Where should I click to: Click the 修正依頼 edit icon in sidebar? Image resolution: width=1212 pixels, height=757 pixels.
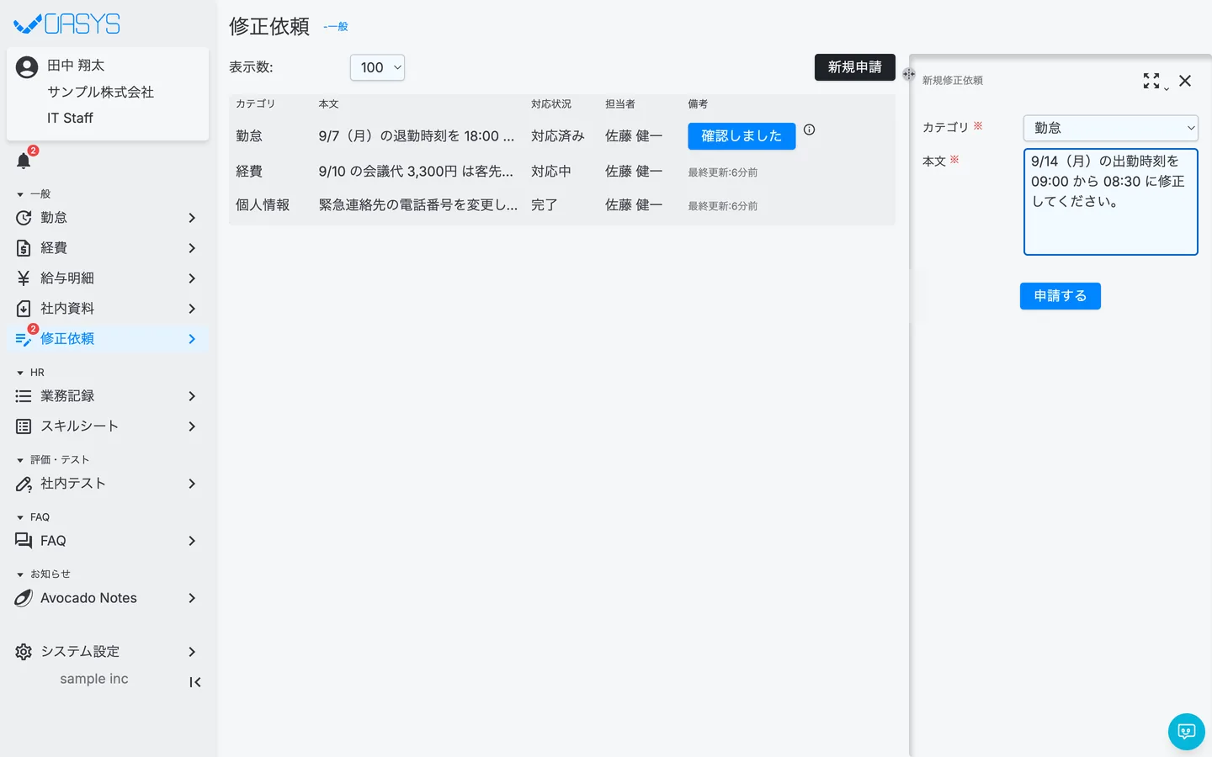[x=24, y=339]
